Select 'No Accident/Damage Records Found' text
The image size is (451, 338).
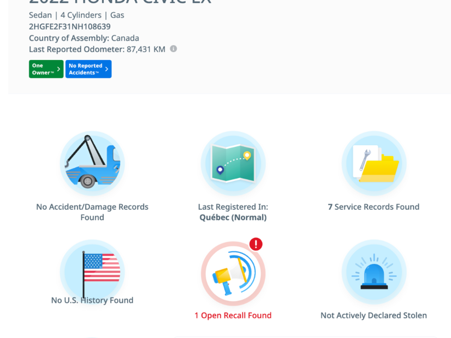pos(92,212)
